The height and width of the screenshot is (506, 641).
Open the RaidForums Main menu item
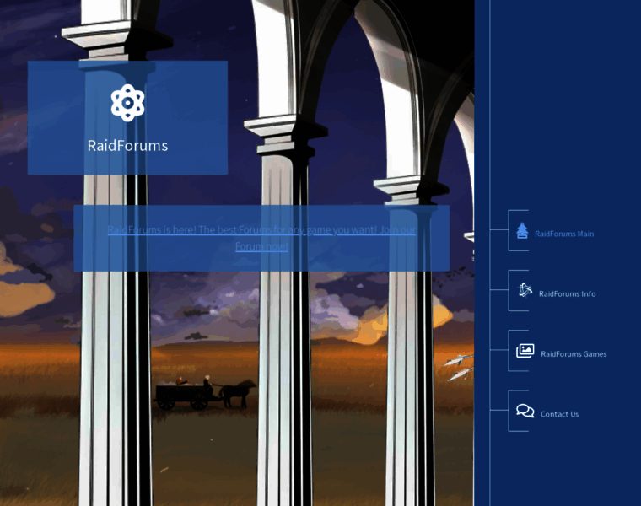[x=564, y=234]
